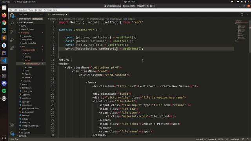Screen dimensions: 251x141
Task: Click the Discord tray indicator in top bar
Action: tap(232, 2)
